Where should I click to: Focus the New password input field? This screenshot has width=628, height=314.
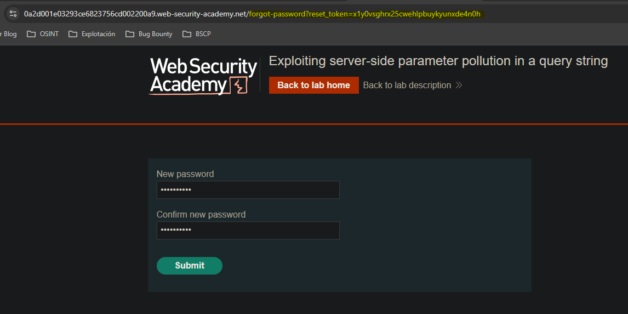click(248, 190)
